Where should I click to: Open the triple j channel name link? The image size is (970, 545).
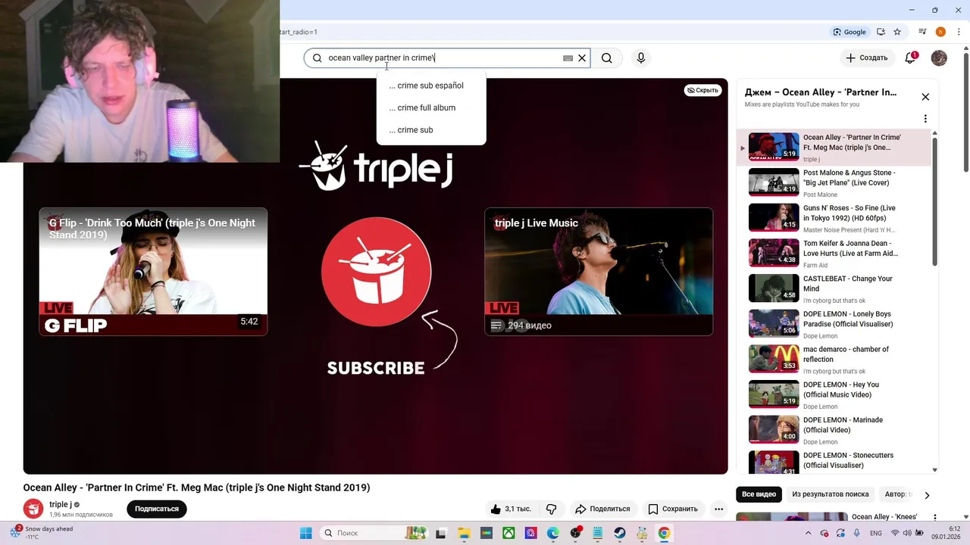(x=61, y=505)
